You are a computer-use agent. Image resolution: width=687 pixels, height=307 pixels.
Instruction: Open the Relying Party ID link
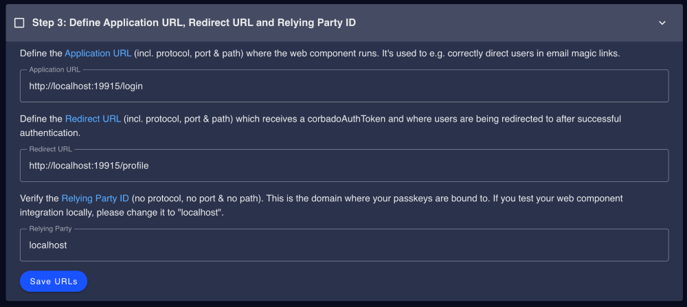click(x=95, y=198)
